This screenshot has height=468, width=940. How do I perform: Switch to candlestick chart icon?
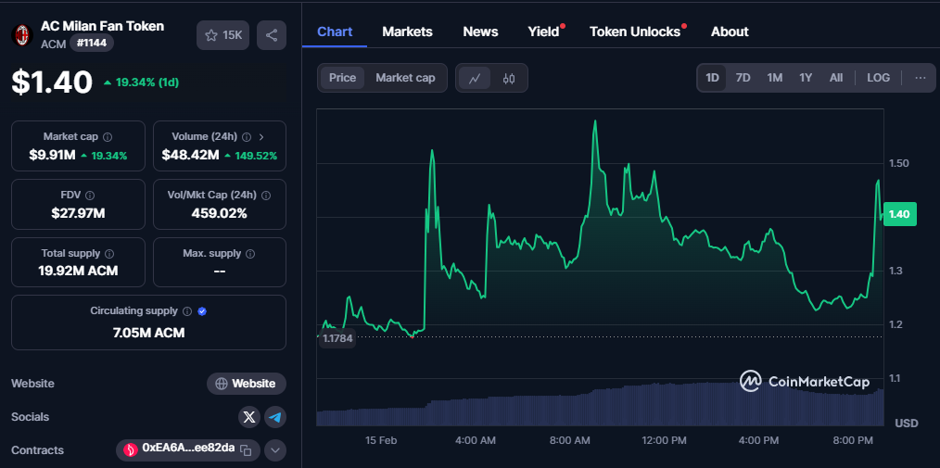pyautogui.click(x=508, y=78)
